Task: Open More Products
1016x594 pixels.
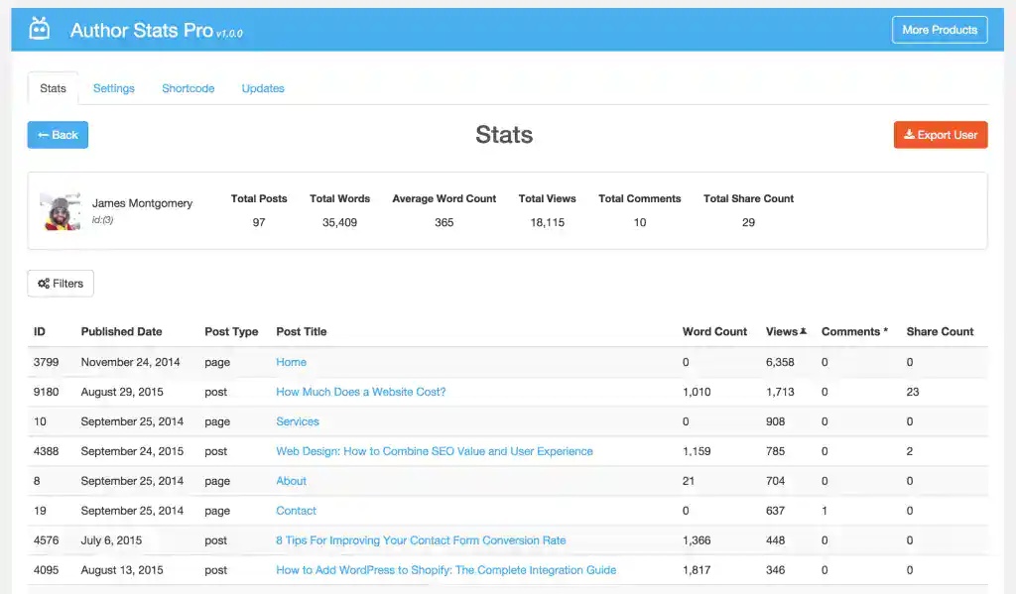Action: [x=939, y=30]
